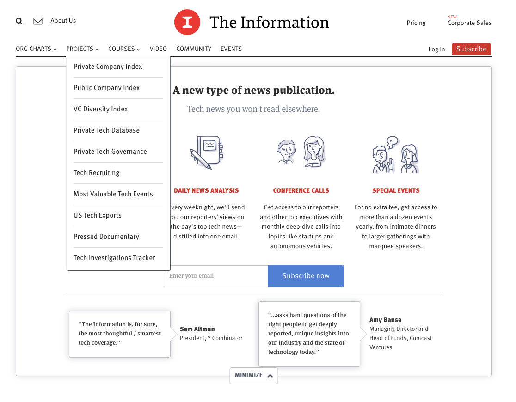Viewport: 516px width, 402px height.
Task: Click the Sam Altman testimonial quote box
Action: pos(120,334)
